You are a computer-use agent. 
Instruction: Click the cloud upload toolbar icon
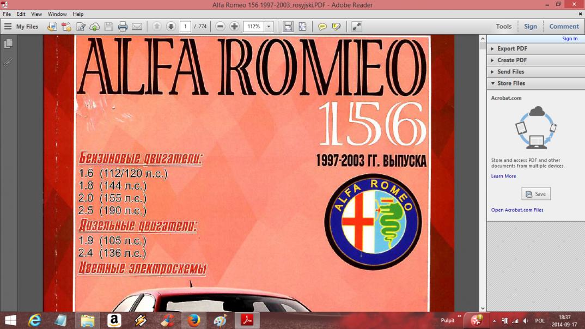94,27
